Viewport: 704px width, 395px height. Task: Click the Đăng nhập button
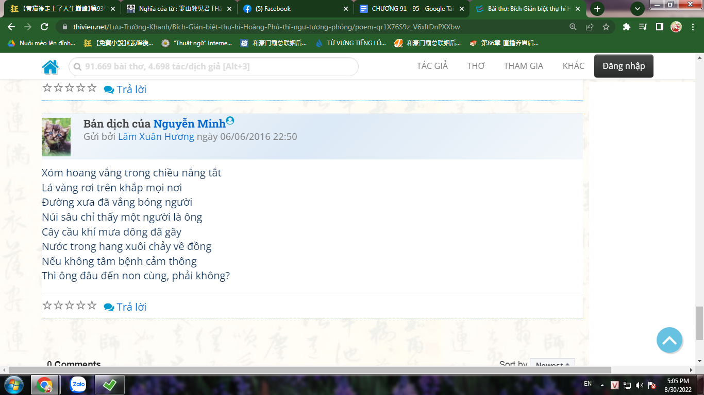(624, 66)
